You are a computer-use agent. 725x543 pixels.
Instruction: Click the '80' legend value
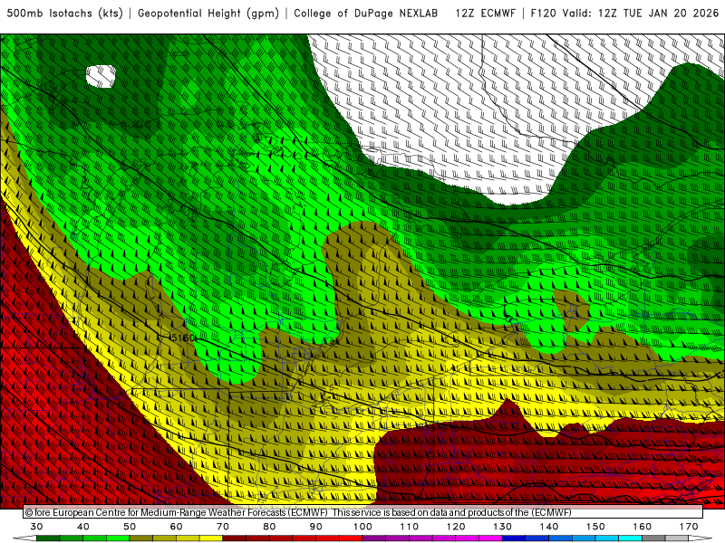[x=269, y=527]
